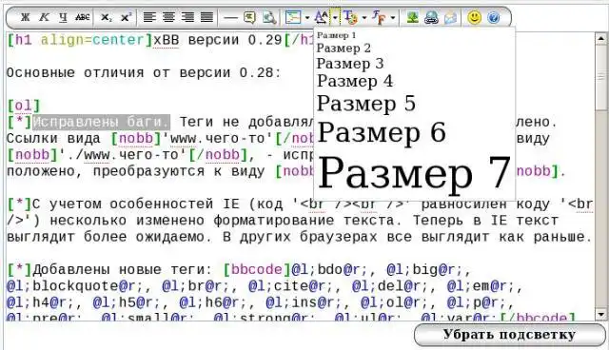Screen dimensions: 609x350
Task: Align text to the right
Action: 187,17
